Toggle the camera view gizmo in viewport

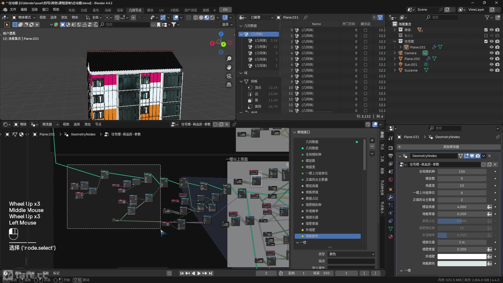tap(229, 76)
